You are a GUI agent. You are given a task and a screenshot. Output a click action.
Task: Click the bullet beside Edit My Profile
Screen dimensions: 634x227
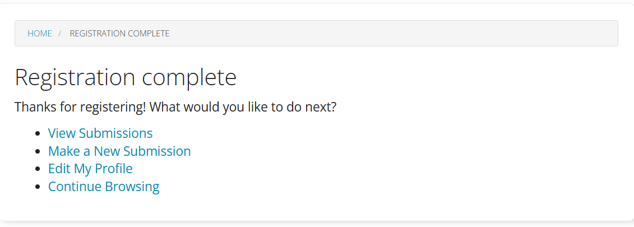[x=38, y=169]
